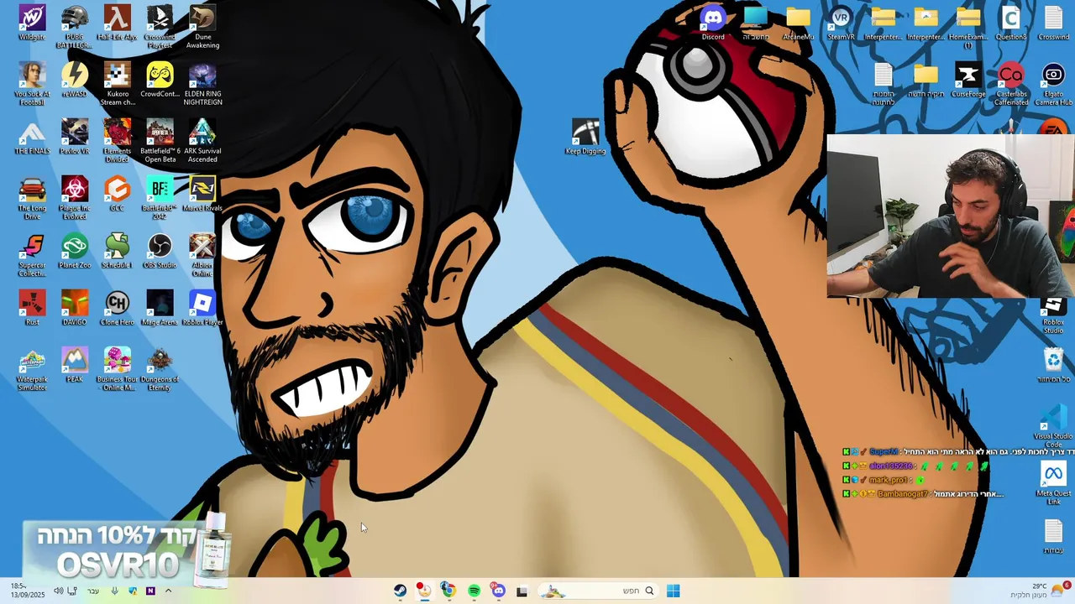Open the Pavlov VR shortcut

click(x=74, y=138)
